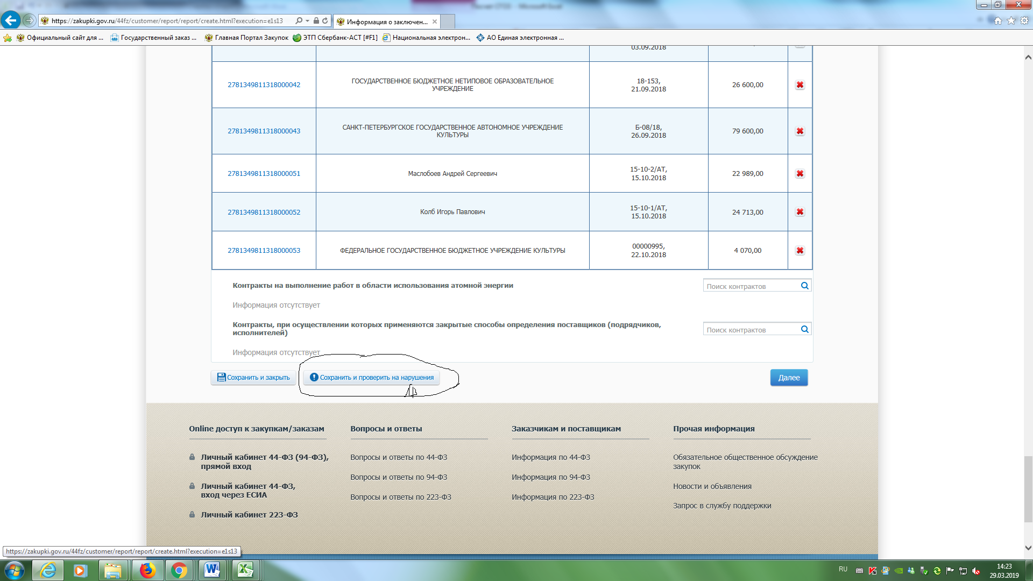Click red X for Маслобоев Андрей Сергеевич row
This screenshot has height=581, width=1033.
[799, 174]
